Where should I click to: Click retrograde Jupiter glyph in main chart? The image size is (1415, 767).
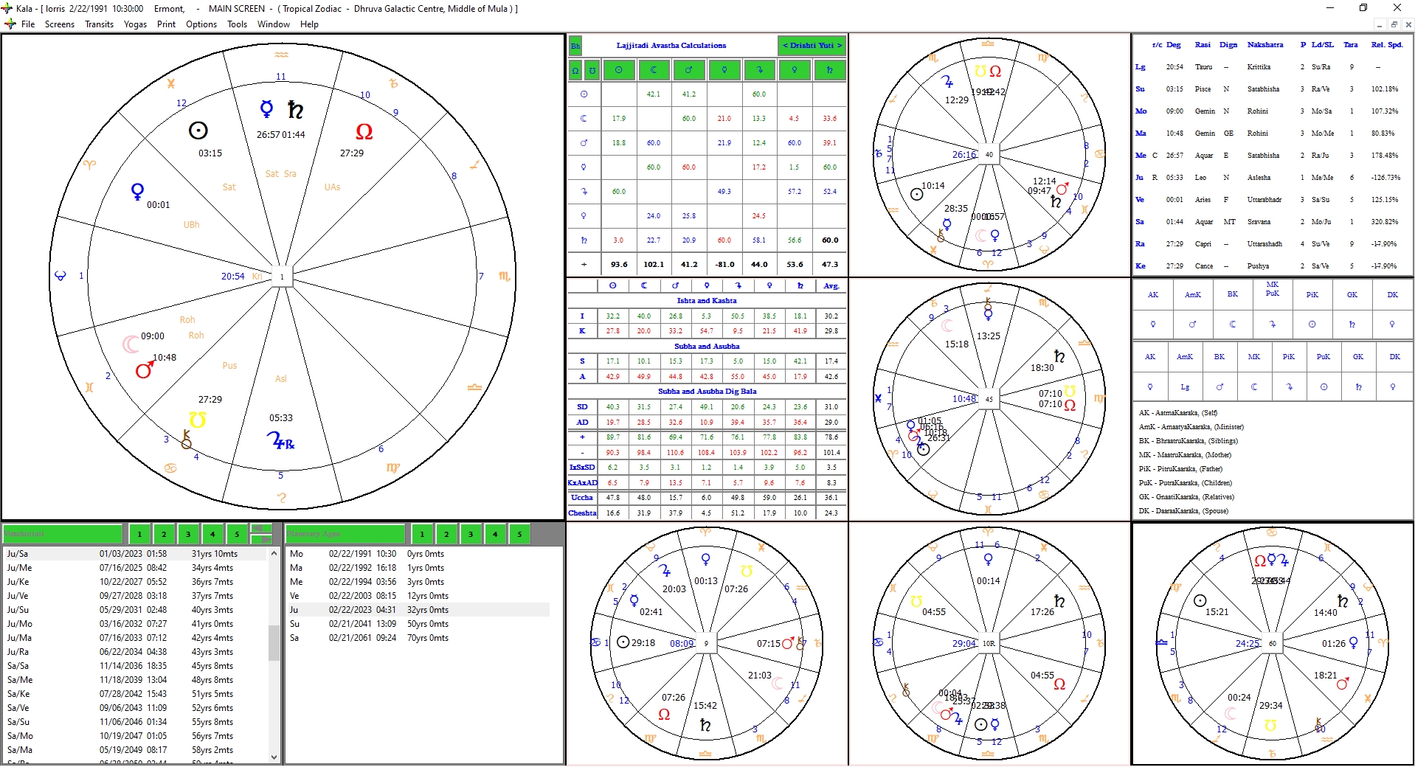(x=280, y=441)
